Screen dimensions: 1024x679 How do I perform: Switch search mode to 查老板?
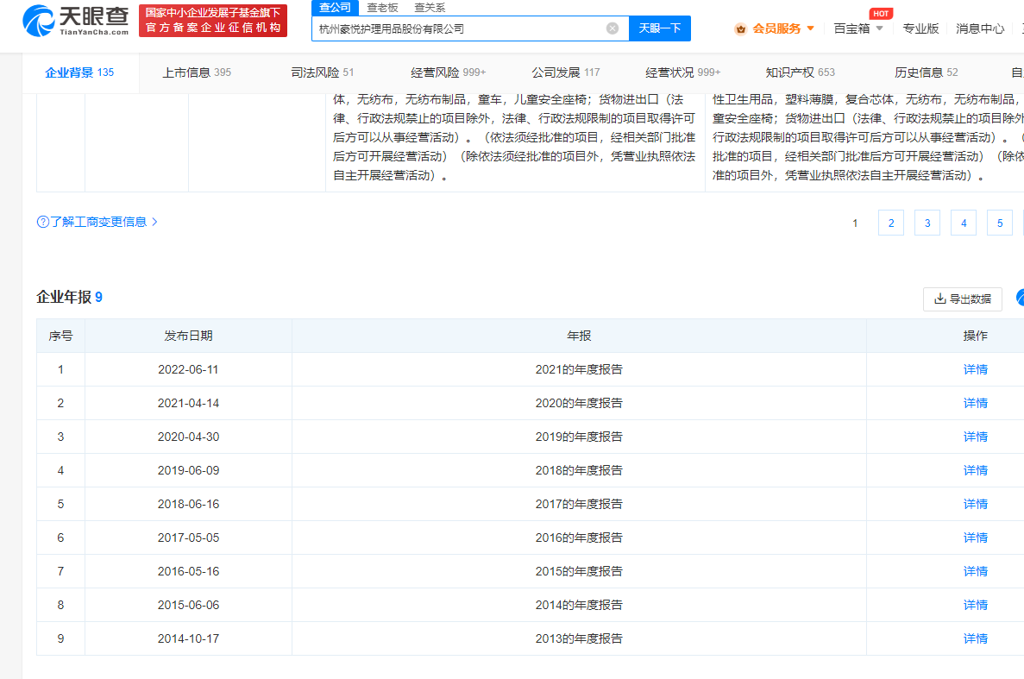click(382, 7)
